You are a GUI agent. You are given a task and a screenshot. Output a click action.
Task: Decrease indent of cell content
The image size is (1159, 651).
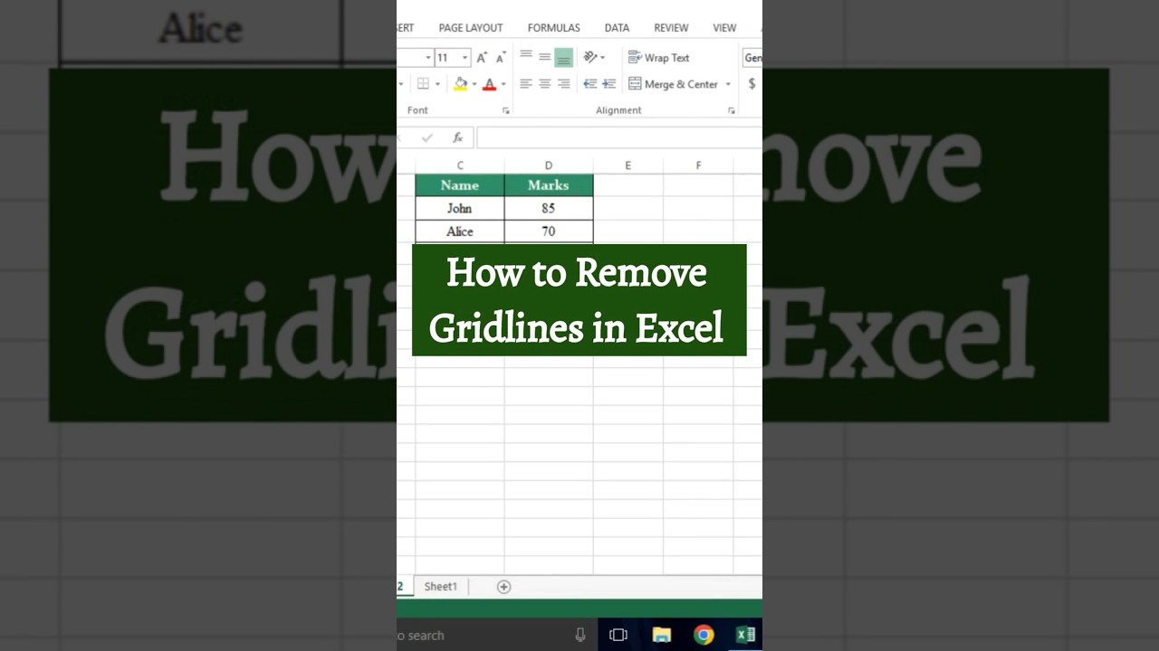click(x=590, y=84)
